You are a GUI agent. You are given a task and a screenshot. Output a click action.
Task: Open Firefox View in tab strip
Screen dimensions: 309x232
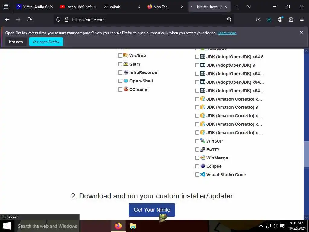(x=6, y=7)
